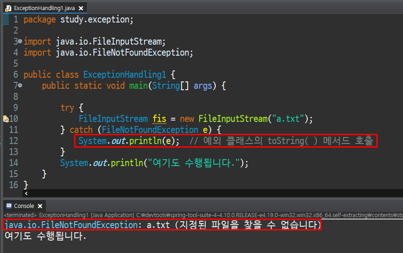Click 'args' parameter on line 7

pyautogui.click(x=203, y=86)
